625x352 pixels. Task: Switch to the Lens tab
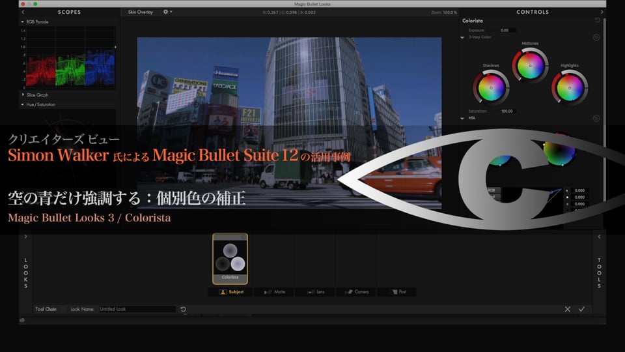coord(315,292)
